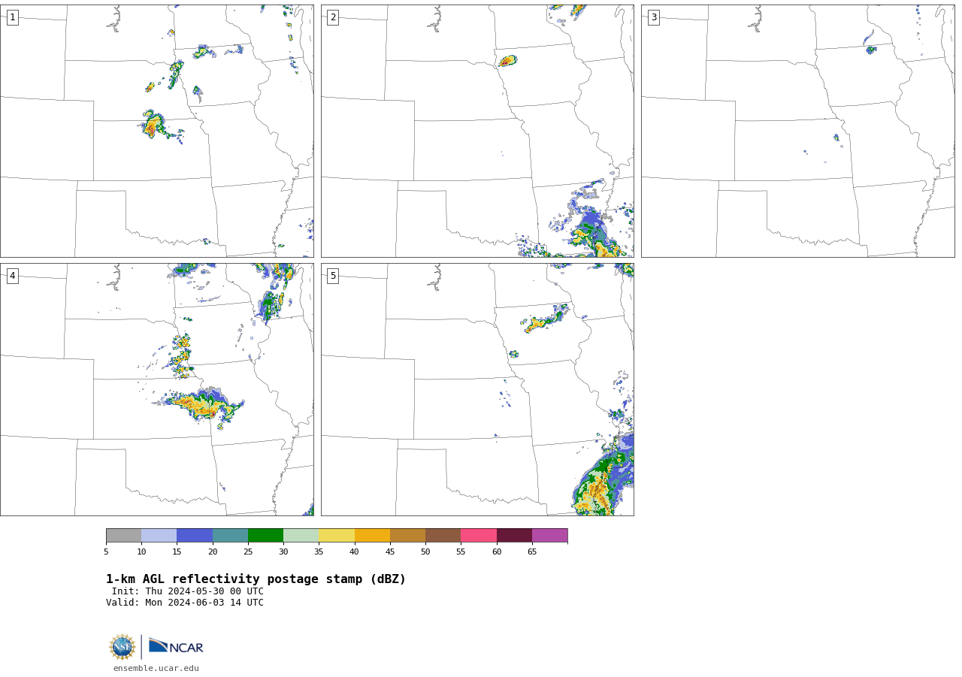
Task: Open ensemble member 4 reflectivity map
Action: [157, 389]
